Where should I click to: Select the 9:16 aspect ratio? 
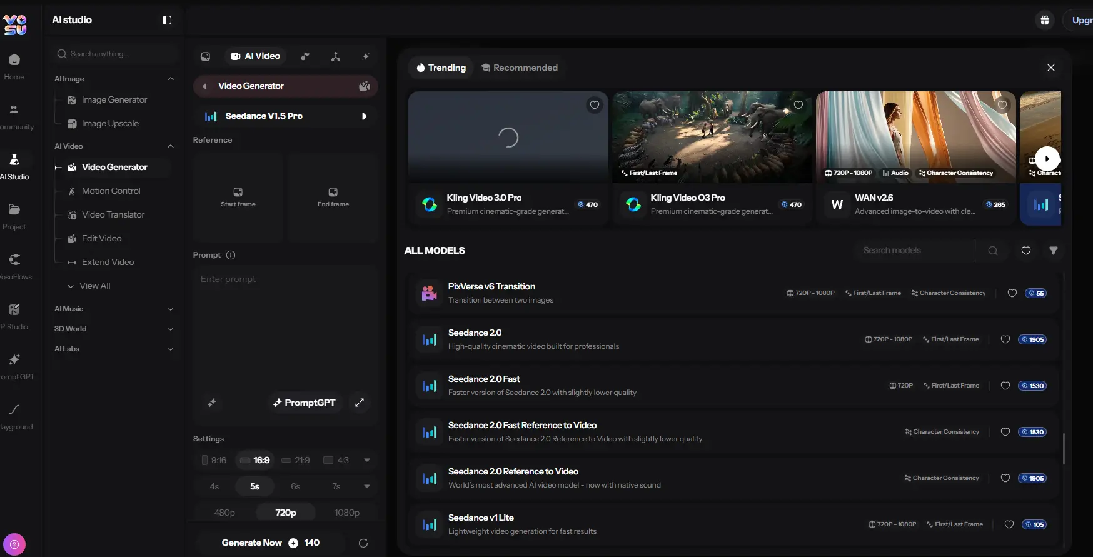coord(214,460)
